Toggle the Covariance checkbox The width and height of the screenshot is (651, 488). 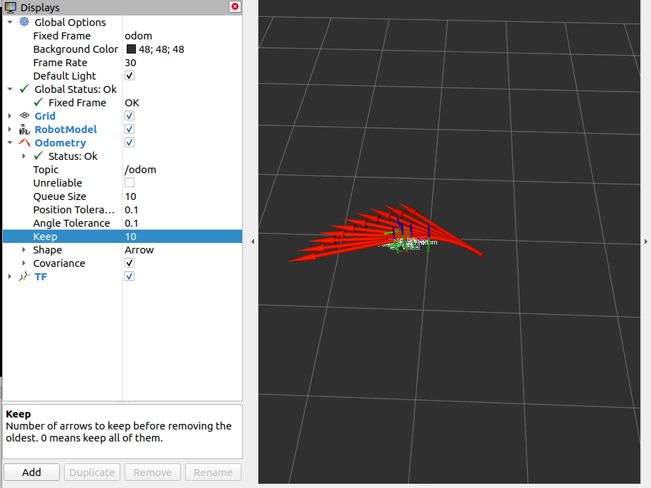[x=129, y=263]
